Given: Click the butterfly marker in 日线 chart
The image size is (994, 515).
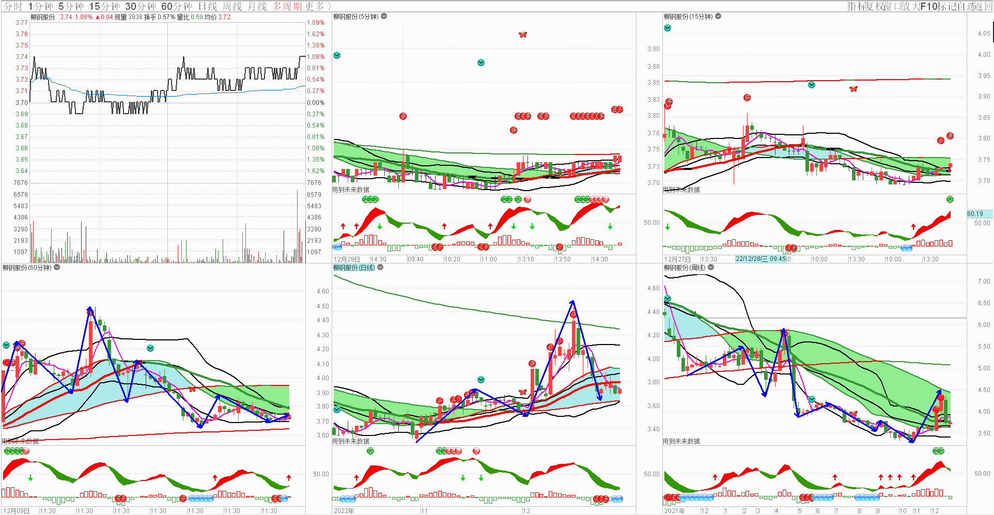Looking at the screenshot, I should 522,392.
